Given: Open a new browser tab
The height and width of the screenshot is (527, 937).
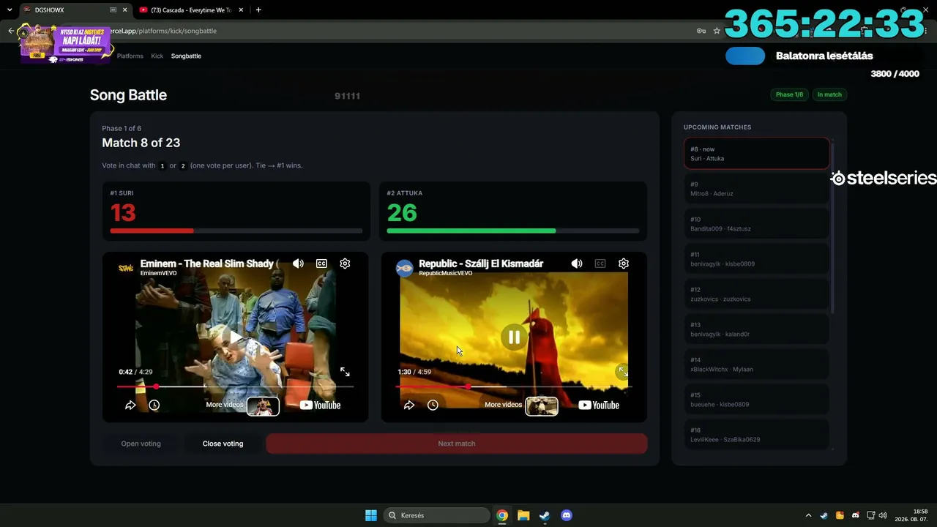Looking at the screenshot, I should (x=258, y=10).
